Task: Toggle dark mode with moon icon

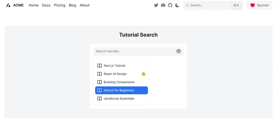Action: point(177,5)
